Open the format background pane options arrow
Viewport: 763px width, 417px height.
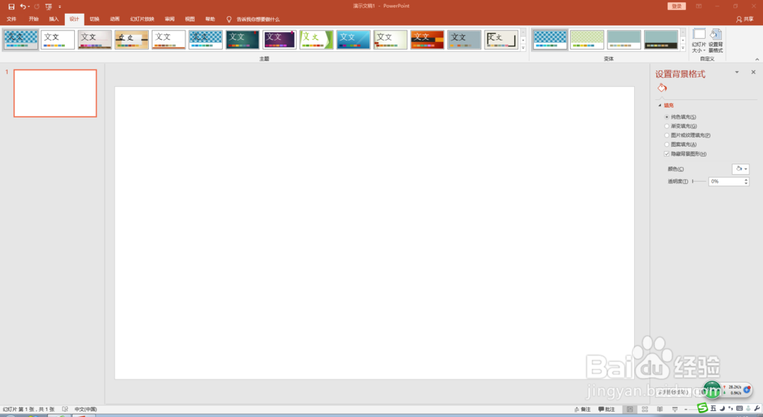point(737,72)
